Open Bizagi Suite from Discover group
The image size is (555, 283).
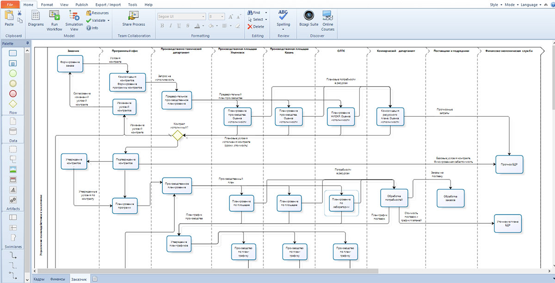(x=308, y=15)
